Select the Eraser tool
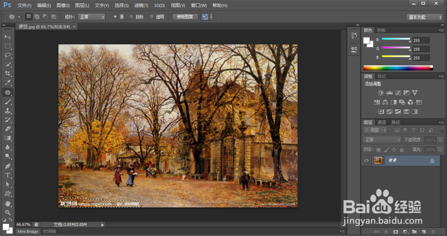 8,129
